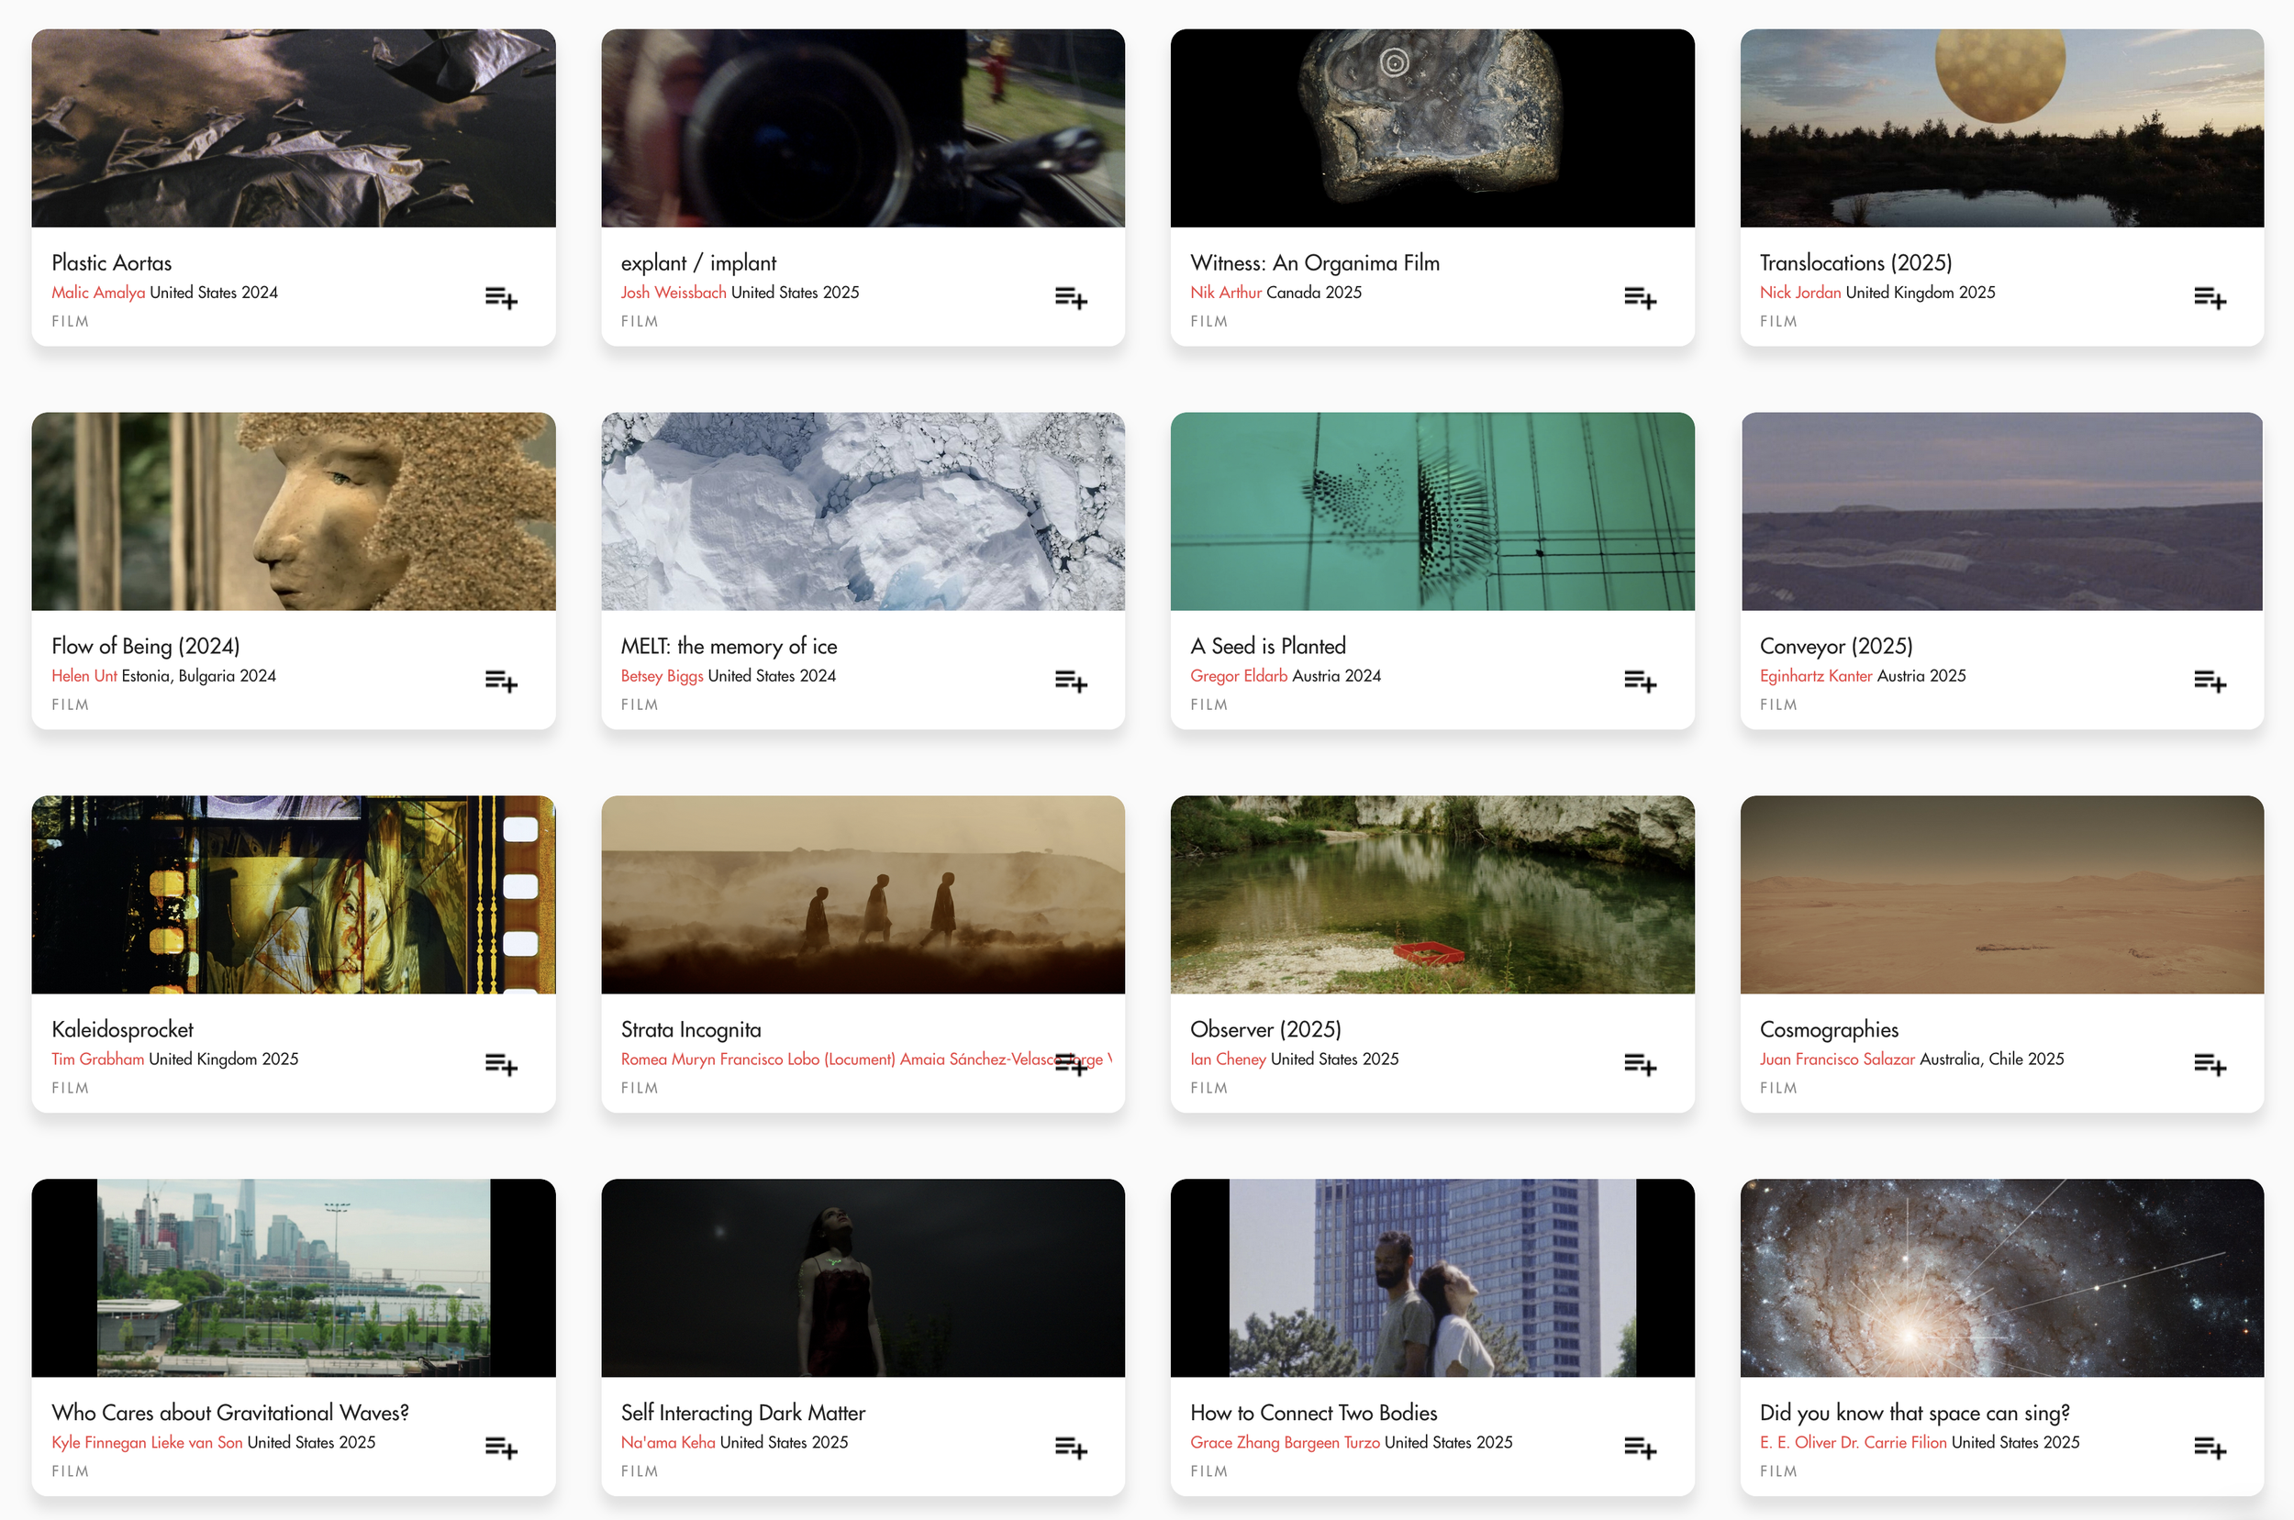Open Juan Francisco Salazar's profile link

click(x=1836, y=1060)
